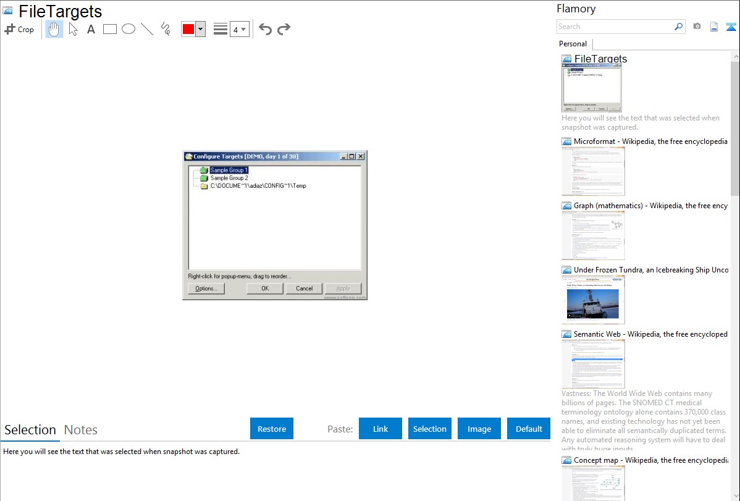Open the Graph (mathematics) snapshot thumbnail
The image size is (740, 501).
click(x=593, y=235)
